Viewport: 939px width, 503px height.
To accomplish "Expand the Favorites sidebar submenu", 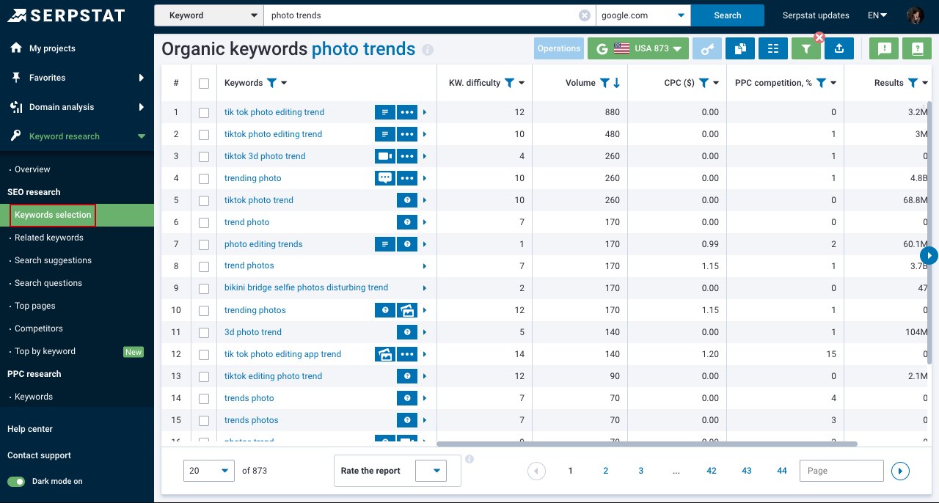I will (141, 78).
